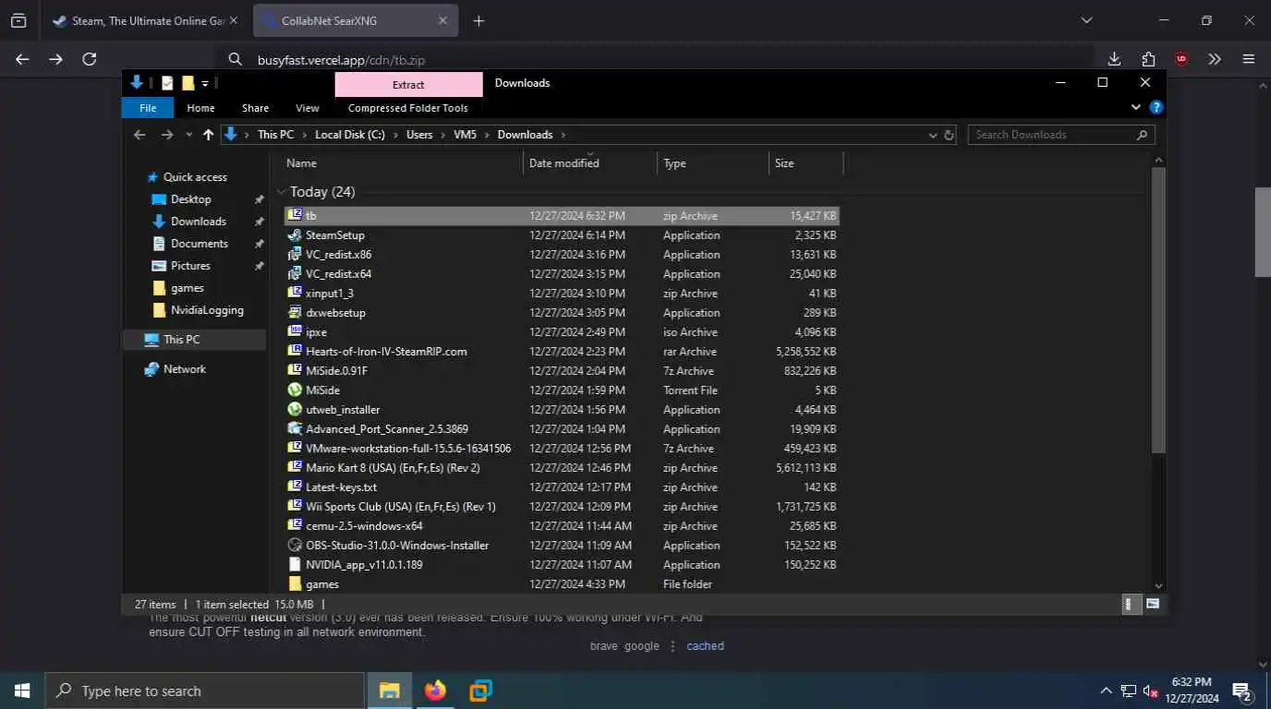Select the utweb_installer application icon
This screenshot has height=709, width=1271.
click(x=295, y=410)
